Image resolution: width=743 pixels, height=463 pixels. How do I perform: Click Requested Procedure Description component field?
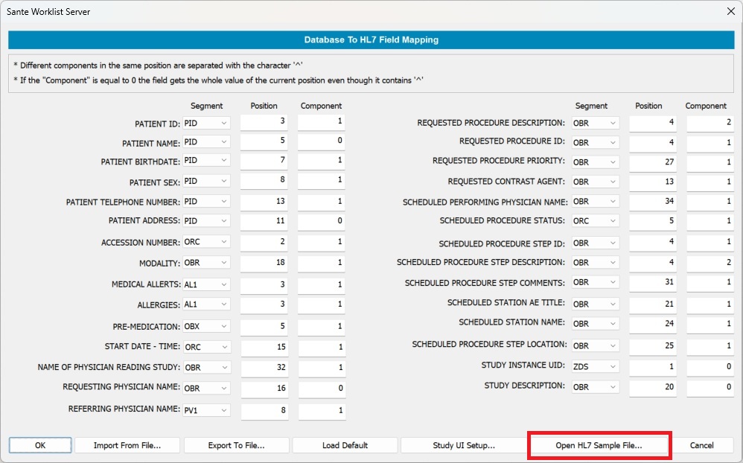[x=710, y=123]
